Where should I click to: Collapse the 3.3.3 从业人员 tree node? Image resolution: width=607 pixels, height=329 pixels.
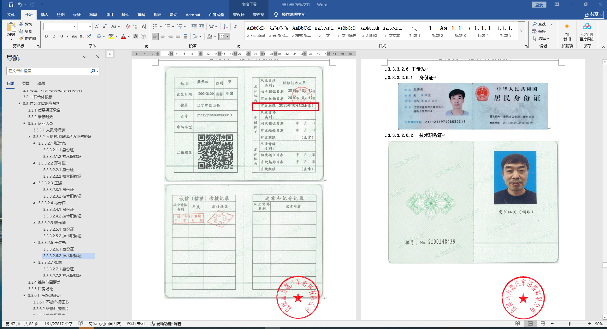pyautogui.click(x=24, y=123)
